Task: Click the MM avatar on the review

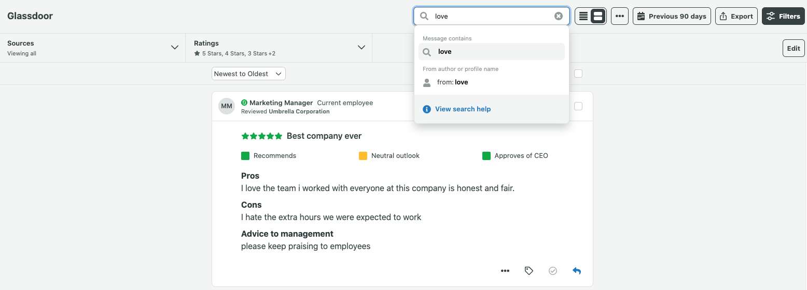Action: coord(227,106)
